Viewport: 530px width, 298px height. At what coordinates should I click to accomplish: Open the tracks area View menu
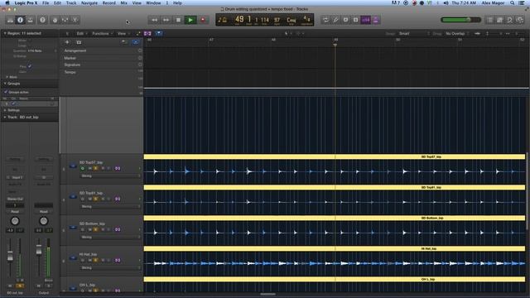coord(123,33)
